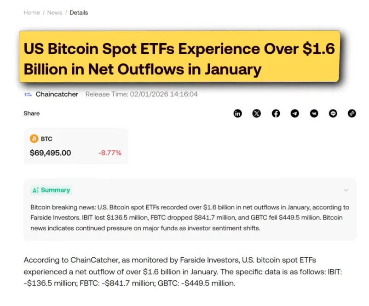The height and width of the screenshot is (306, 369).
Task: Copy the article link icon
Action: tap(352, 113)
